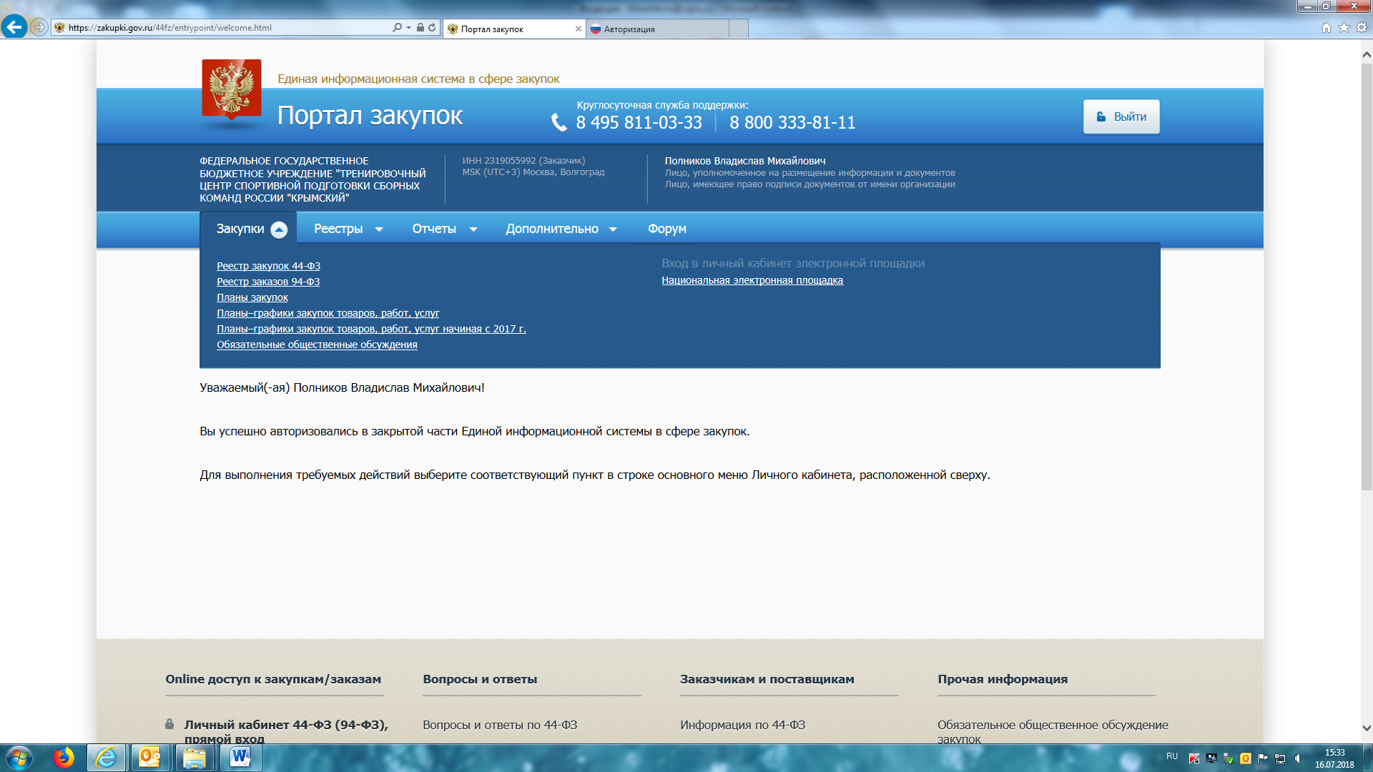The image size is (1373, 772).
Task: Click the browser back arrow button
Action: click(x=14, y=27)
